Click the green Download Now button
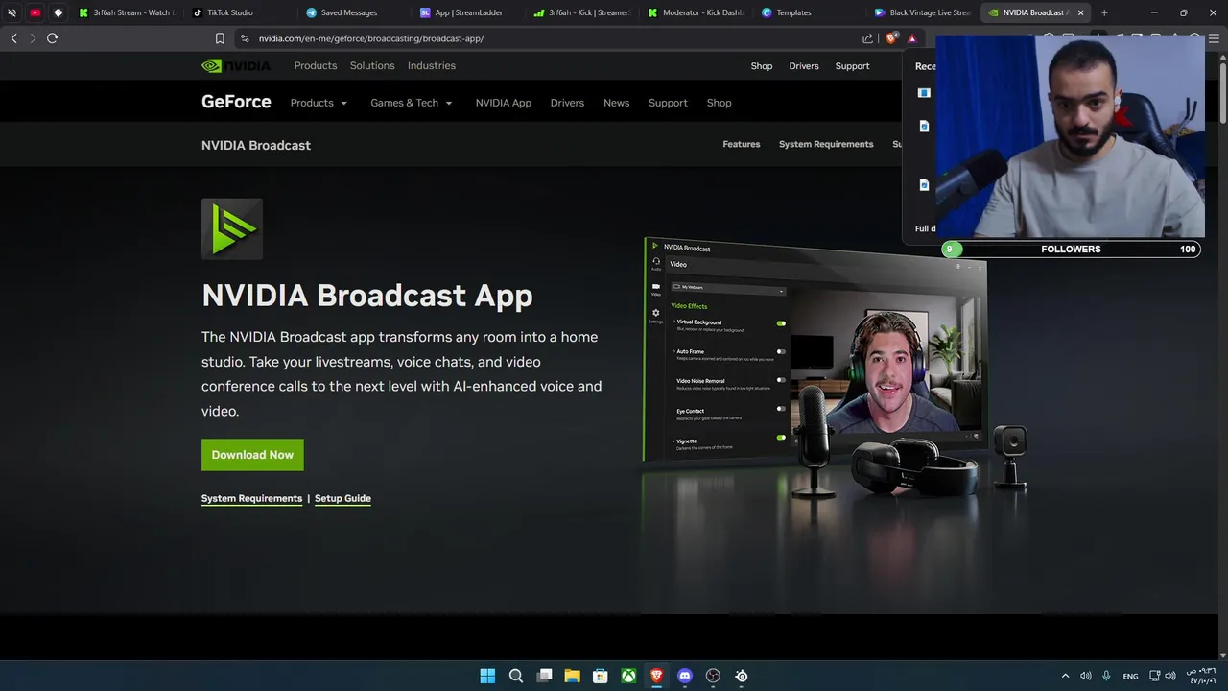The image size is (1228, 691). pos(252,455)
